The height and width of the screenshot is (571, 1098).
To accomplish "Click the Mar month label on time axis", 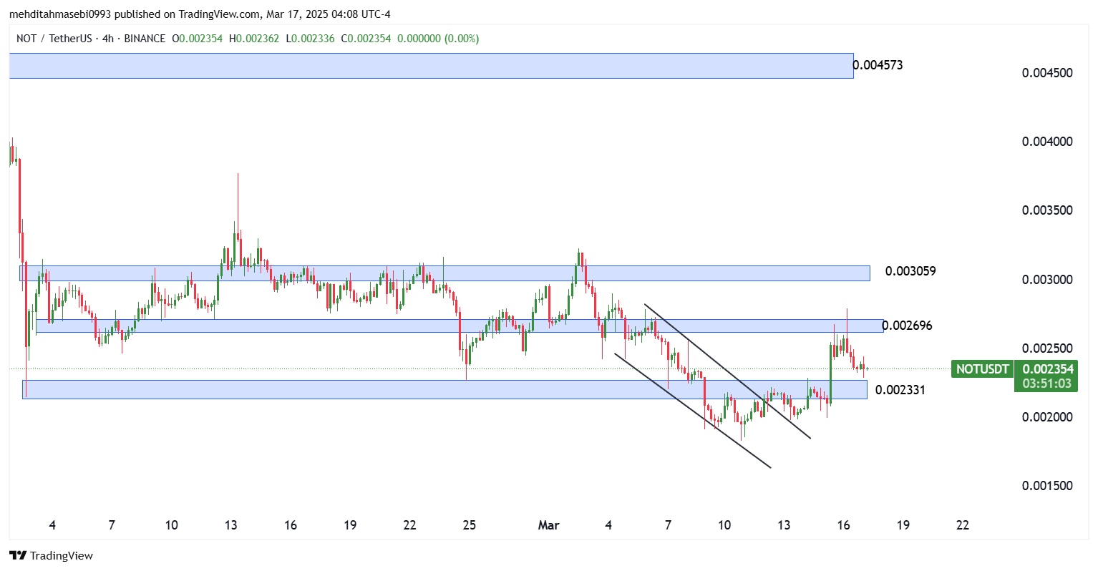I will coord(548,525).
